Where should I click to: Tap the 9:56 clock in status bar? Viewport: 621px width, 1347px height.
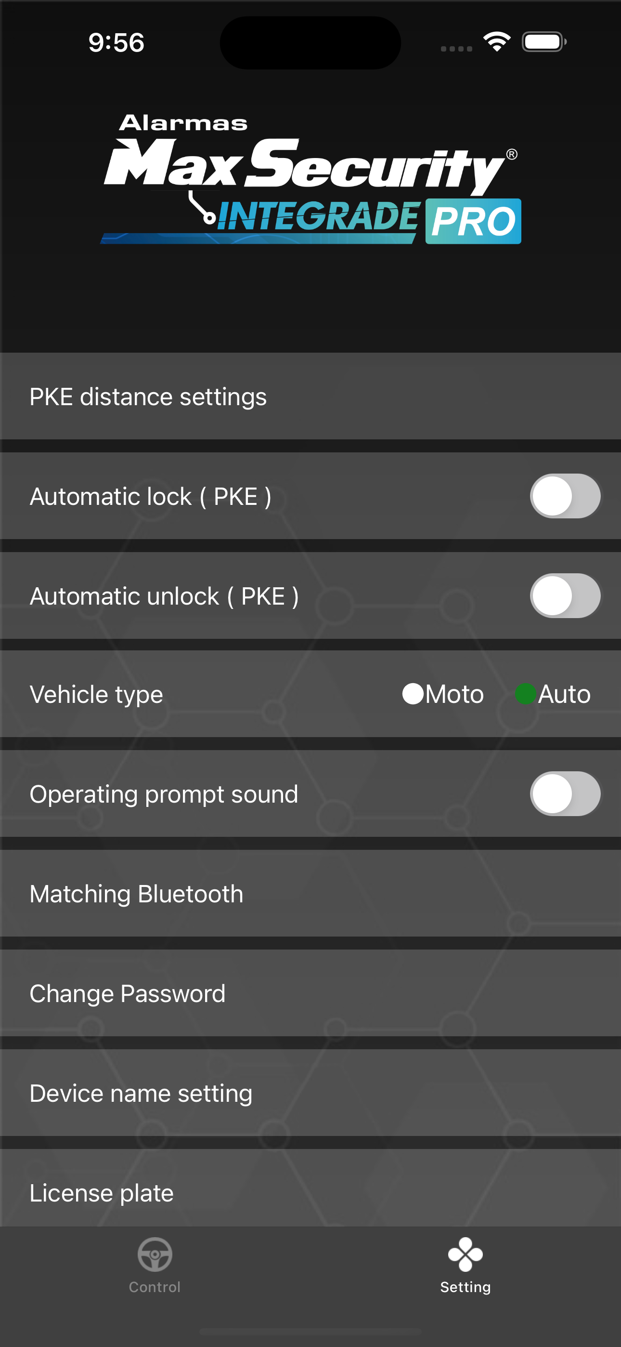click(x=116, y=42)
